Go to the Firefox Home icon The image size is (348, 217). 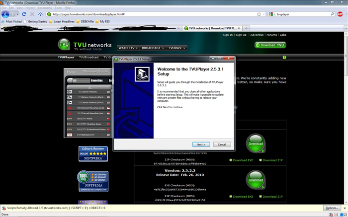point(40,14)
